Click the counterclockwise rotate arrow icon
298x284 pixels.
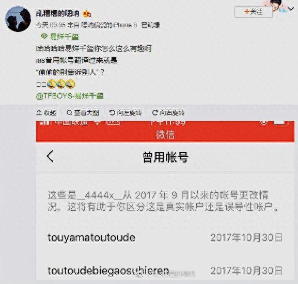(112, 113)
